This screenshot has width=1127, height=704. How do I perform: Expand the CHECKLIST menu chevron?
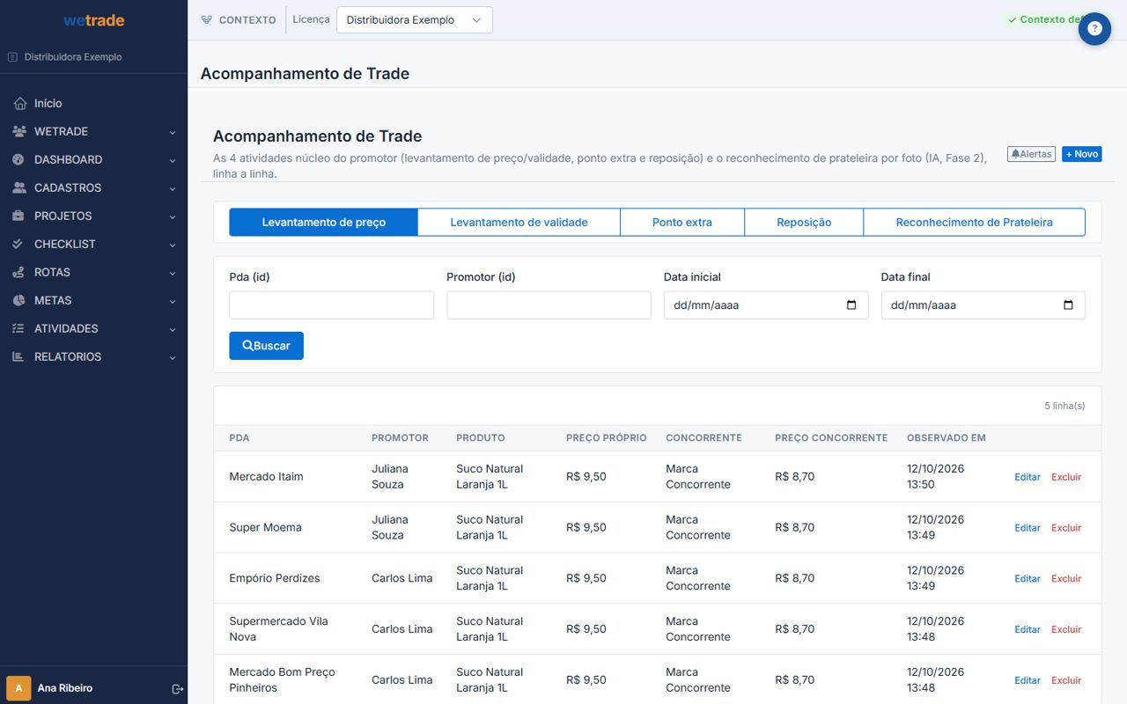tap(173, 245)
